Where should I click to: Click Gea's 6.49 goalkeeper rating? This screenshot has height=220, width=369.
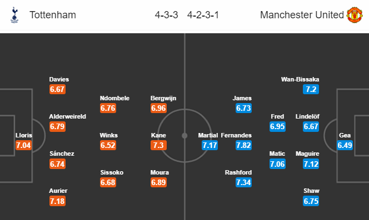coord(345,145)
